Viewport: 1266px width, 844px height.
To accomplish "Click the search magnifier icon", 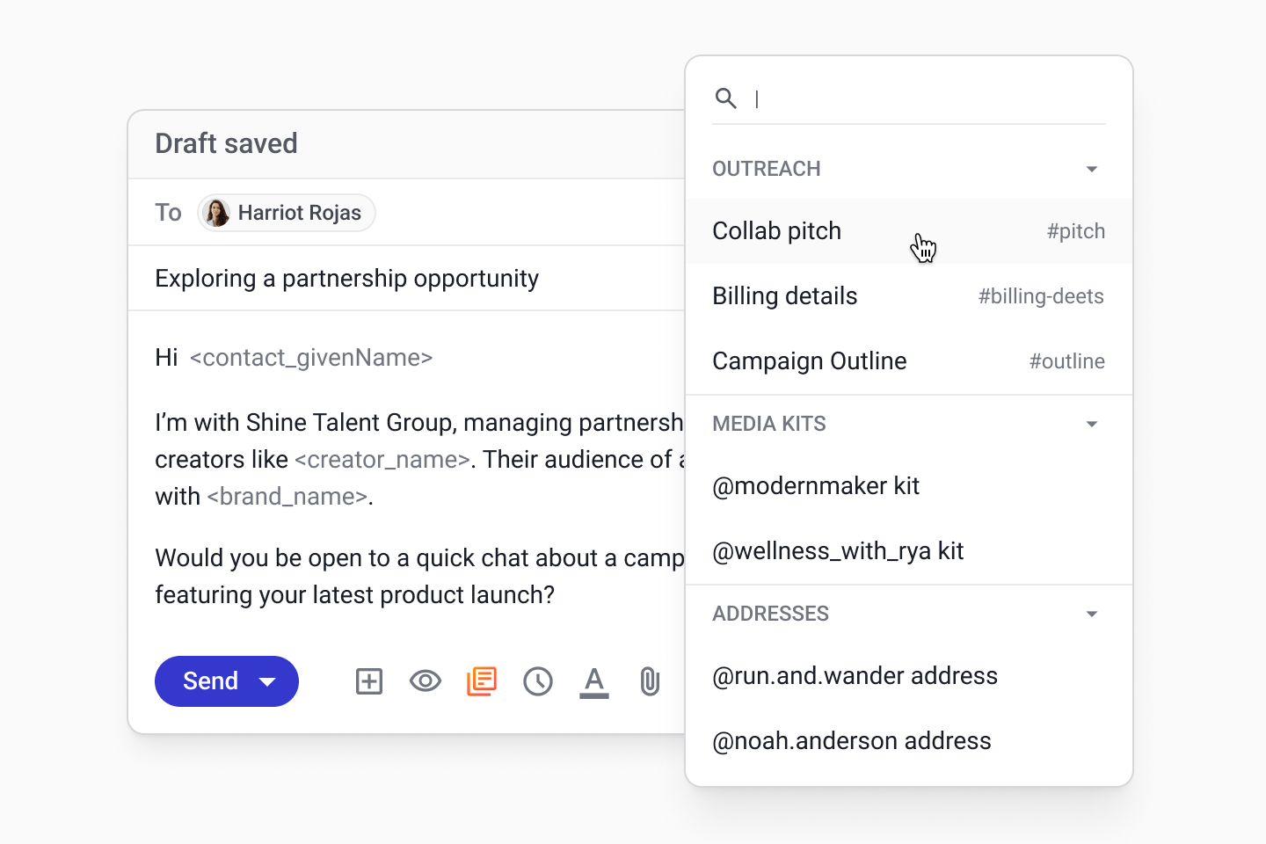I will click(x=726, y=98).
